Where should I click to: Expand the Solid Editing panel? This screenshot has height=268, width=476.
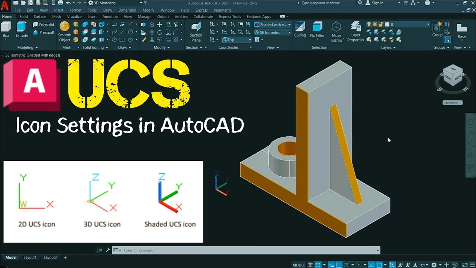(x=95, y=47)
